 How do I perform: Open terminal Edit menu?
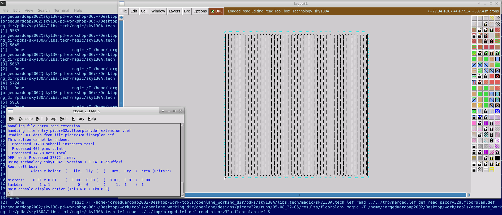click(x=17, y=10)
